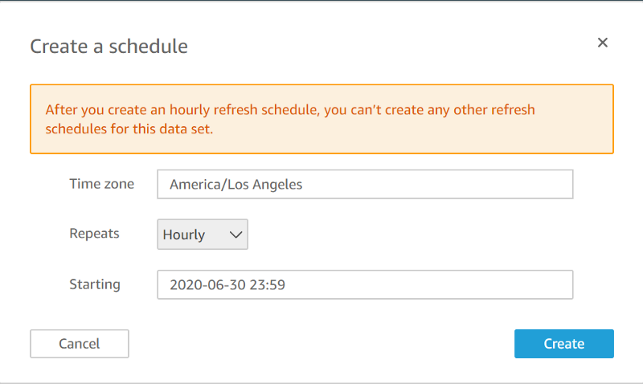Click the second line of warning message

coord(129,129)
